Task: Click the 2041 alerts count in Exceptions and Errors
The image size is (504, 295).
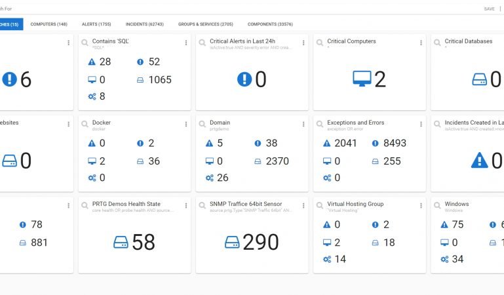Action: pos(345,143)
